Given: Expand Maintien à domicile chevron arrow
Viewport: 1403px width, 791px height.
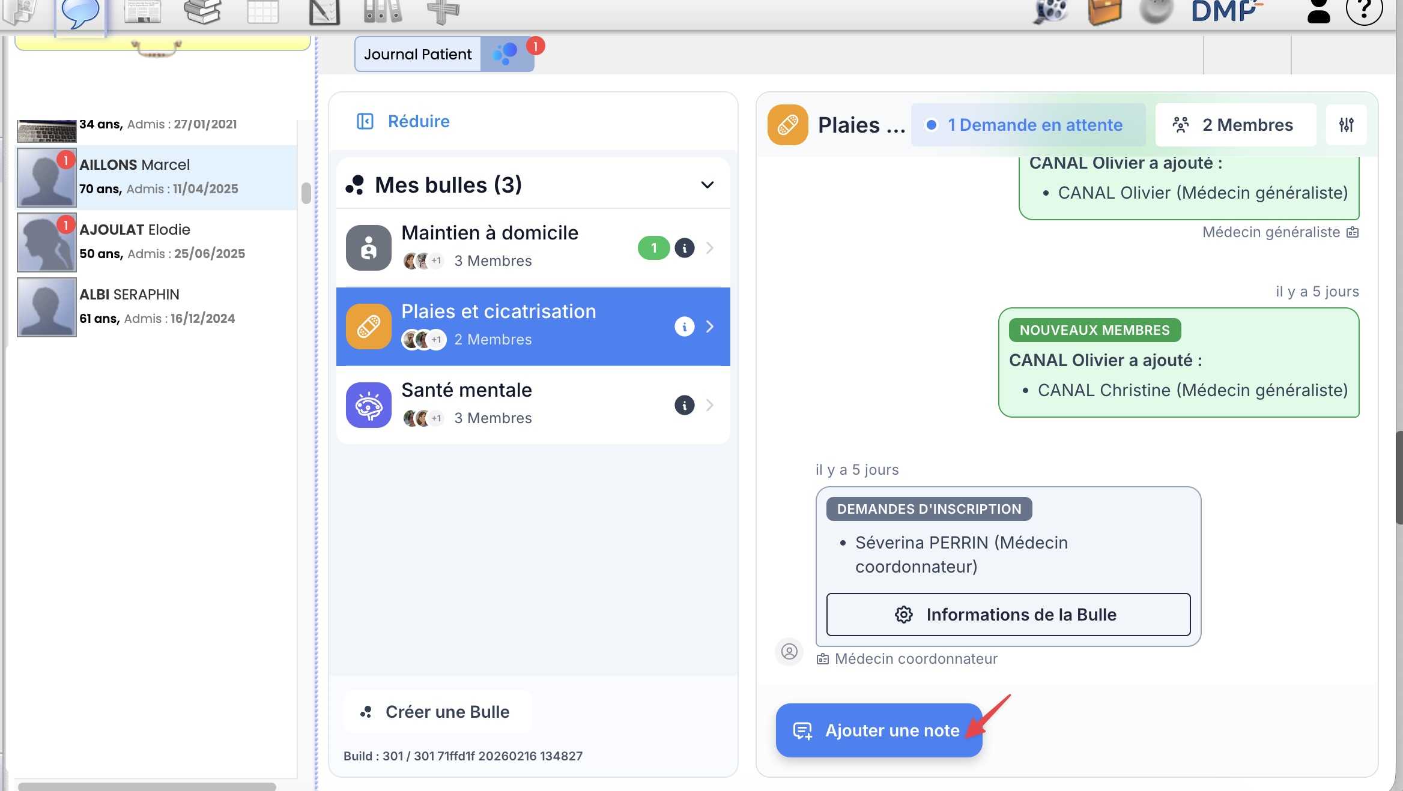Looking at the screenshot, I should [x=710, y=248].
